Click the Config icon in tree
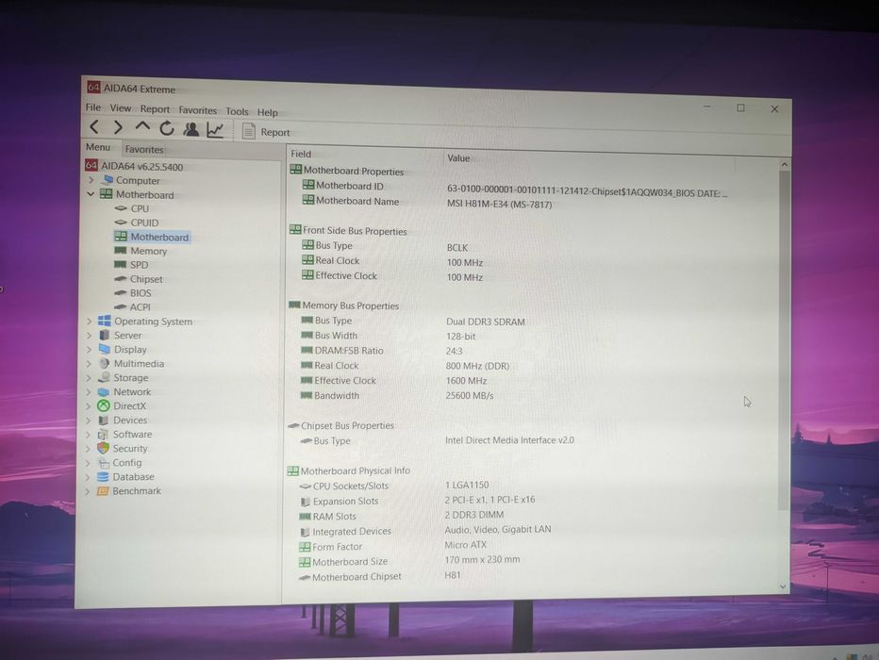This screenshot has height=660, width=879. (x=103, y=463)
